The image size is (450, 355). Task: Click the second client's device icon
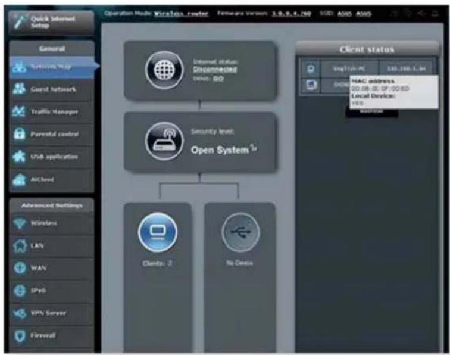click(x=311, y=85)
